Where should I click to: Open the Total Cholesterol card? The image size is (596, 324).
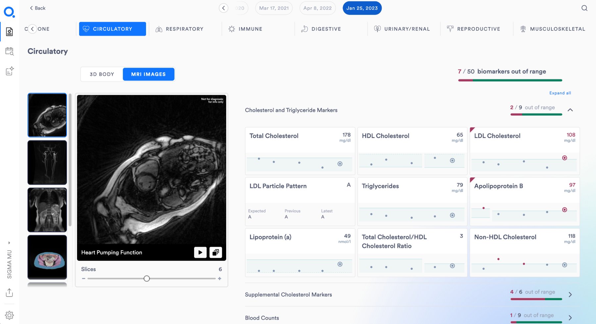[300, 151]
